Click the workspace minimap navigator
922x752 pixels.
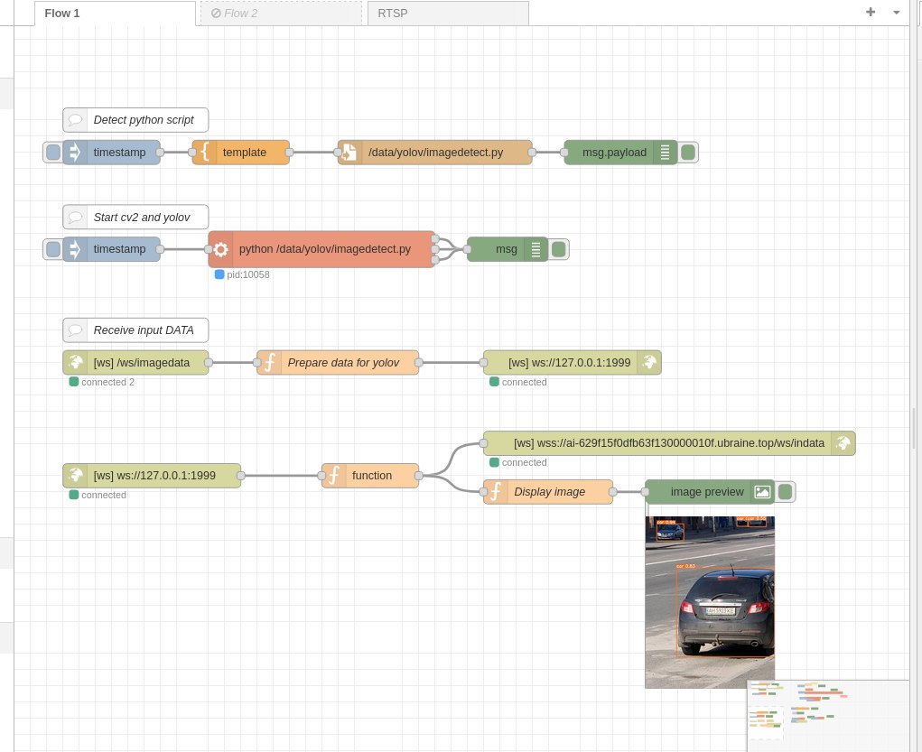(828, 716)
